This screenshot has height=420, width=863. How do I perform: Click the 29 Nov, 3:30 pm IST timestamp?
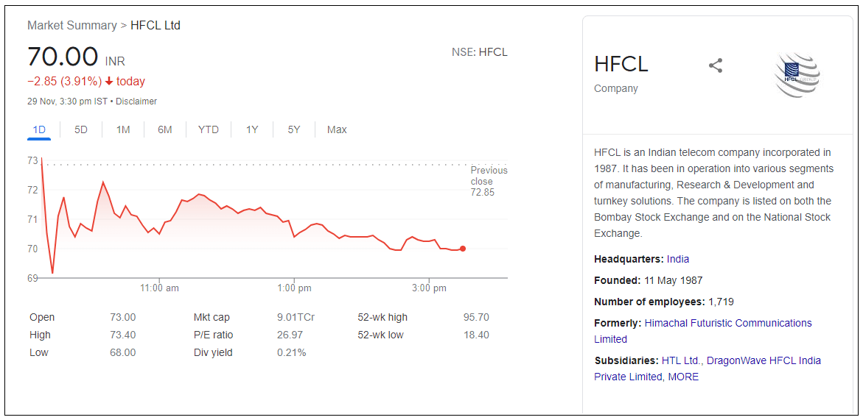[x=67, y=102]
